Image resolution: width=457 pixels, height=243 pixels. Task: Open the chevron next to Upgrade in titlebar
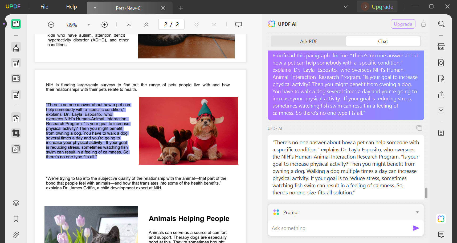(x=345, y=6)
